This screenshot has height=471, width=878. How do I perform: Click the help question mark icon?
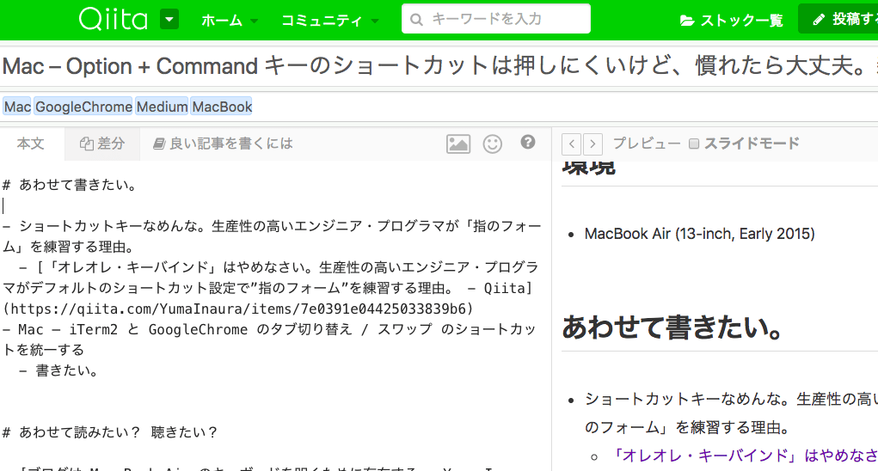coord(527,142)
